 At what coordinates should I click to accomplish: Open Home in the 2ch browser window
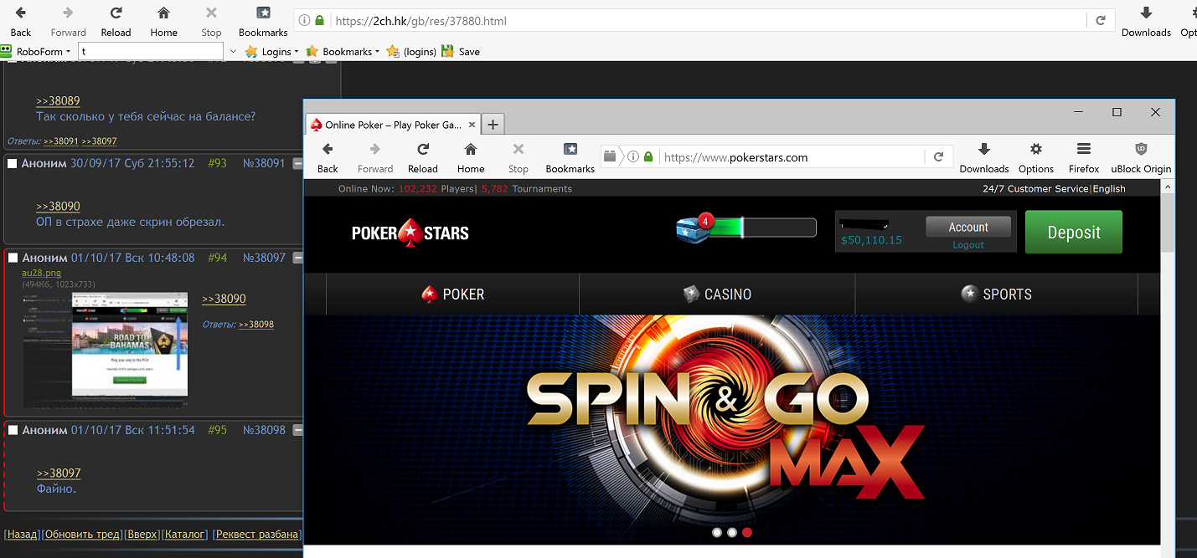click(x=163, y=22)
